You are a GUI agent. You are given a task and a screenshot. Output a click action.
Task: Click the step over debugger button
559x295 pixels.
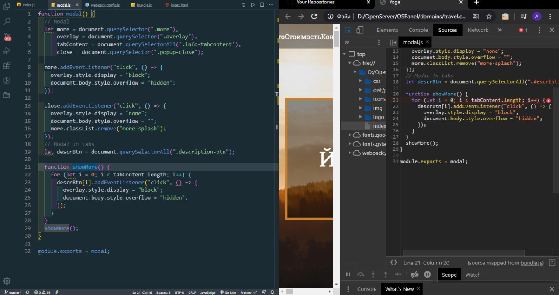[x=361, y=275]
